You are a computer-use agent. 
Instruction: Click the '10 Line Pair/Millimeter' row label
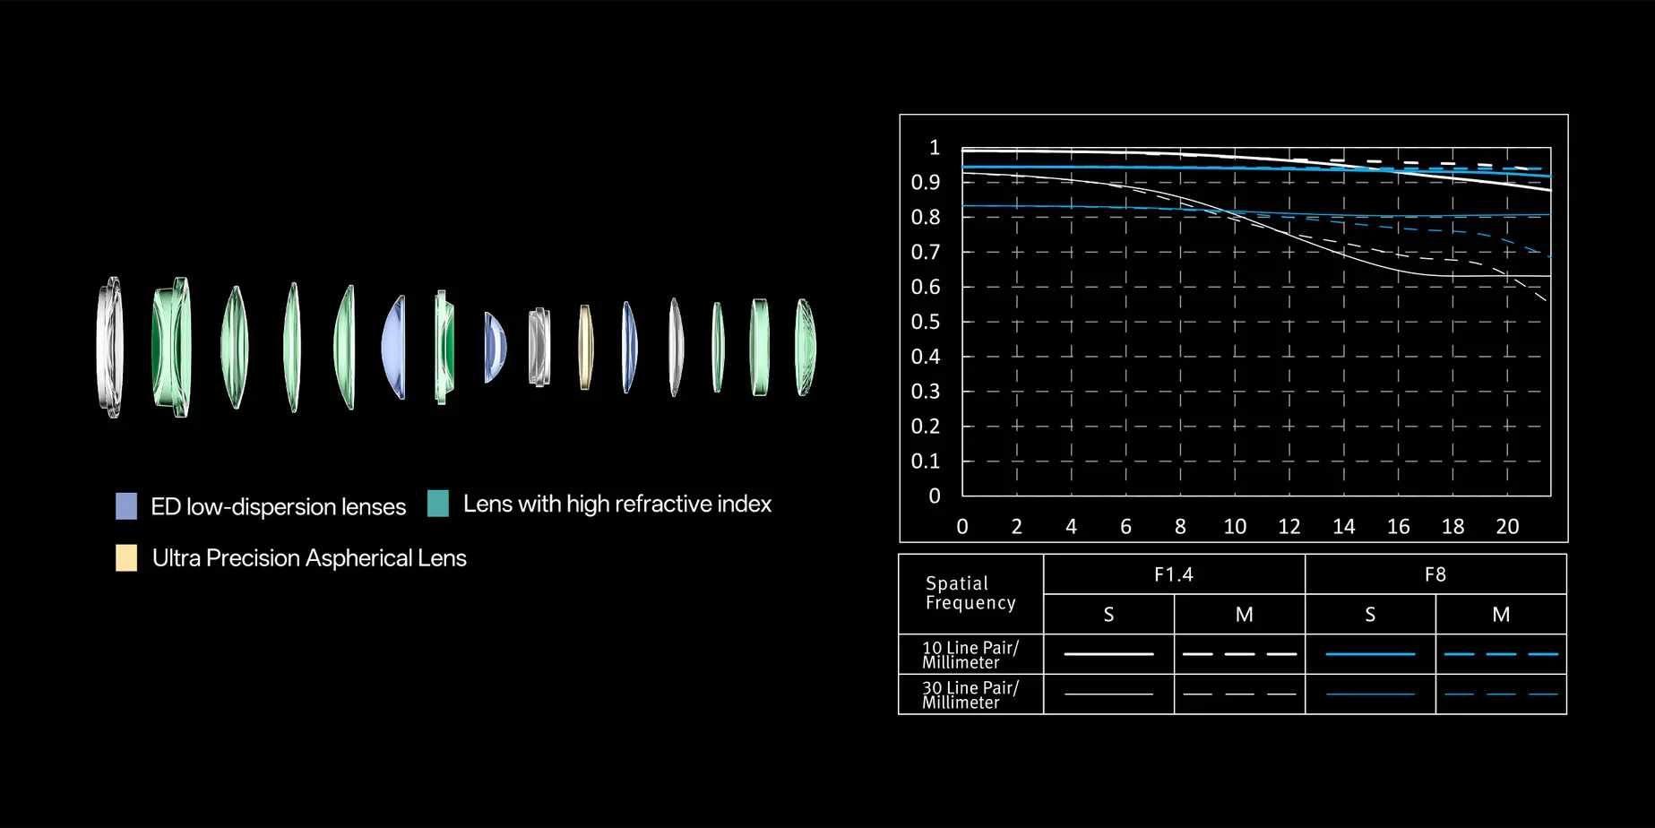click(970, 655)
